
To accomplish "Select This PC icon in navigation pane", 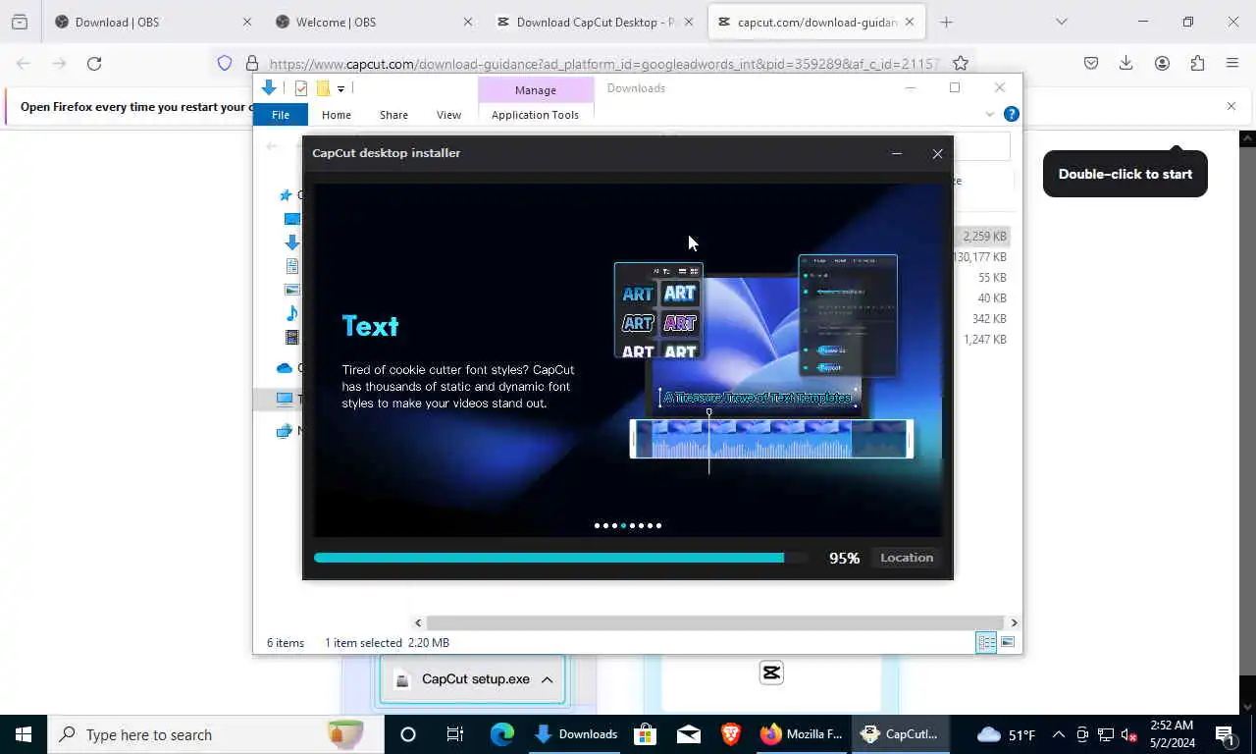I will click(285, 399).
